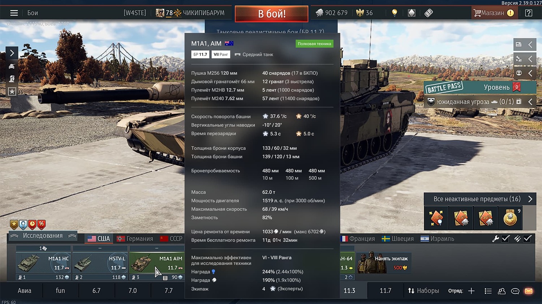Open the help question mark icon

(529, 13)
